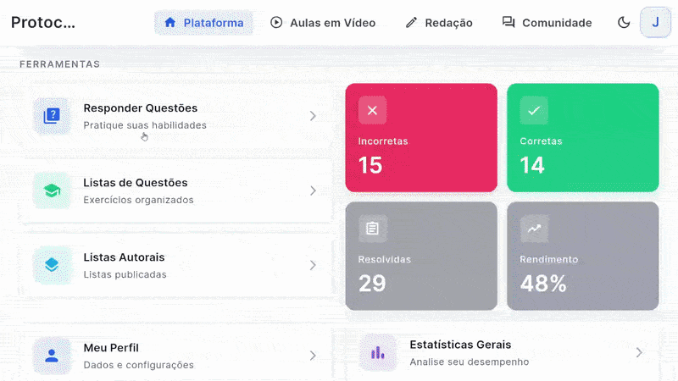The width and height of the screenshot is (678, 381).
Task: Click the clipboard icon on Resolvidas card
Action: [372, 228]
